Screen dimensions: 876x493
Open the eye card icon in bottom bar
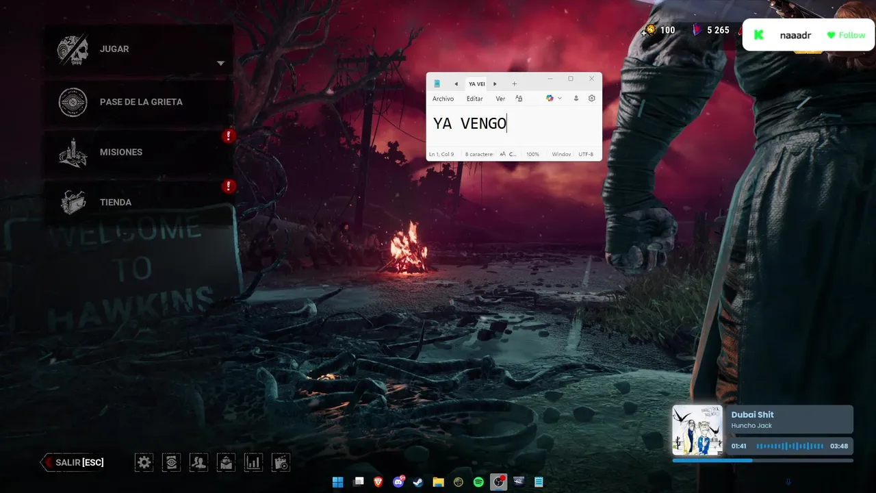(171, 462)
